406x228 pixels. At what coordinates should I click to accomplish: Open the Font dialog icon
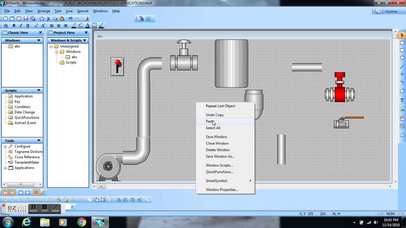click(5, 26)
